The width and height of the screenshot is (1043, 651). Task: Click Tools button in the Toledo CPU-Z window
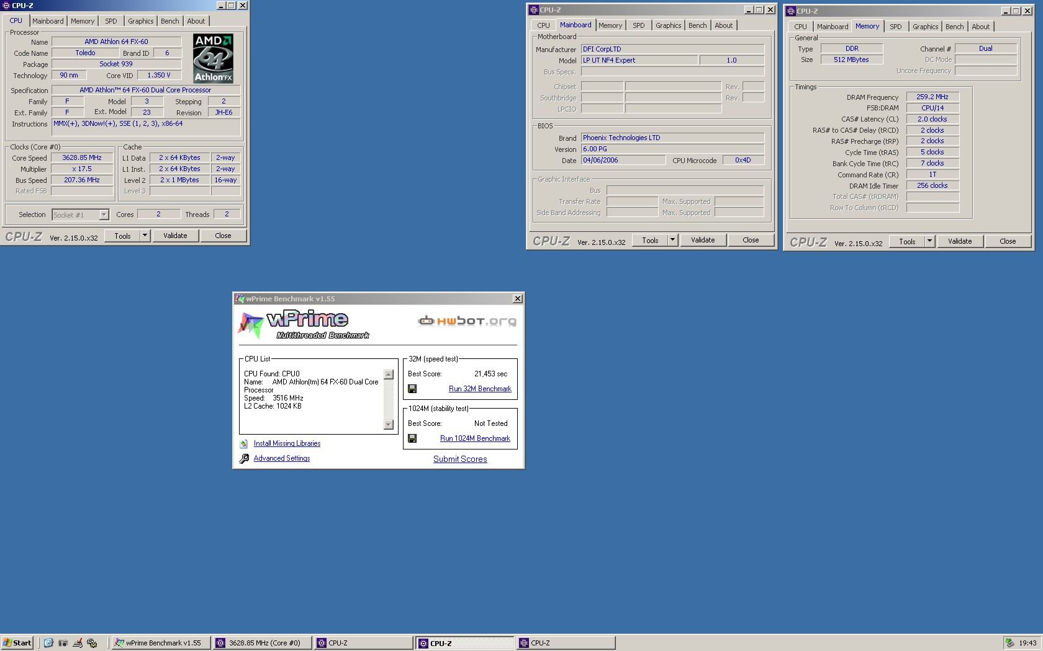[x=122, y=236]
